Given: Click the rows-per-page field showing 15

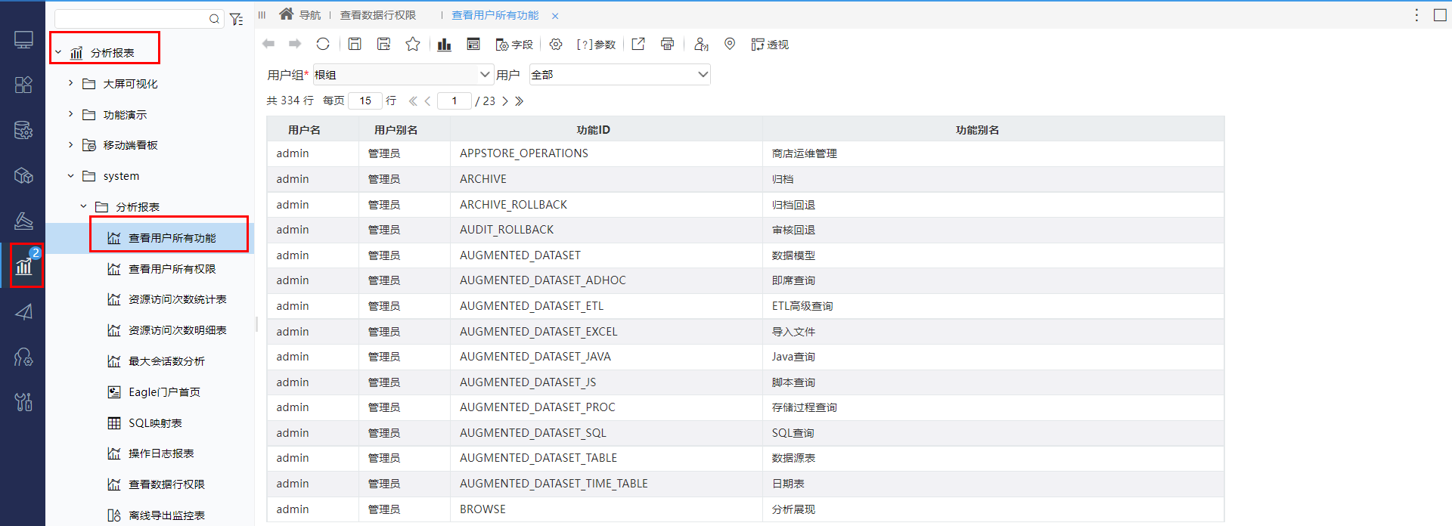Looking at the screenshot, I should (365, 101).
